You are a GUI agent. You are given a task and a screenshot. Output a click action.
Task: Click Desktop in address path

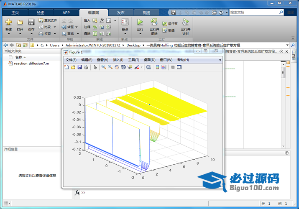click(x=133, y=45)
